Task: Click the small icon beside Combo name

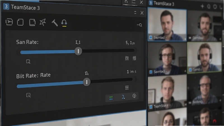Action: [x=190, y=38]
